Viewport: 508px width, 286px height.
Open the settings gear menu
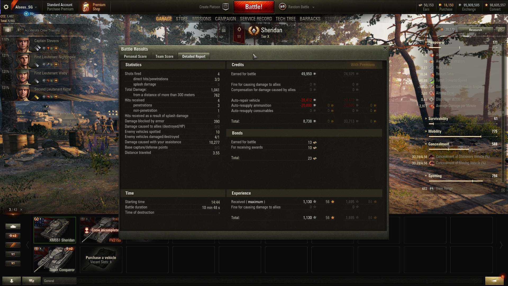click(x=6, y=7)
